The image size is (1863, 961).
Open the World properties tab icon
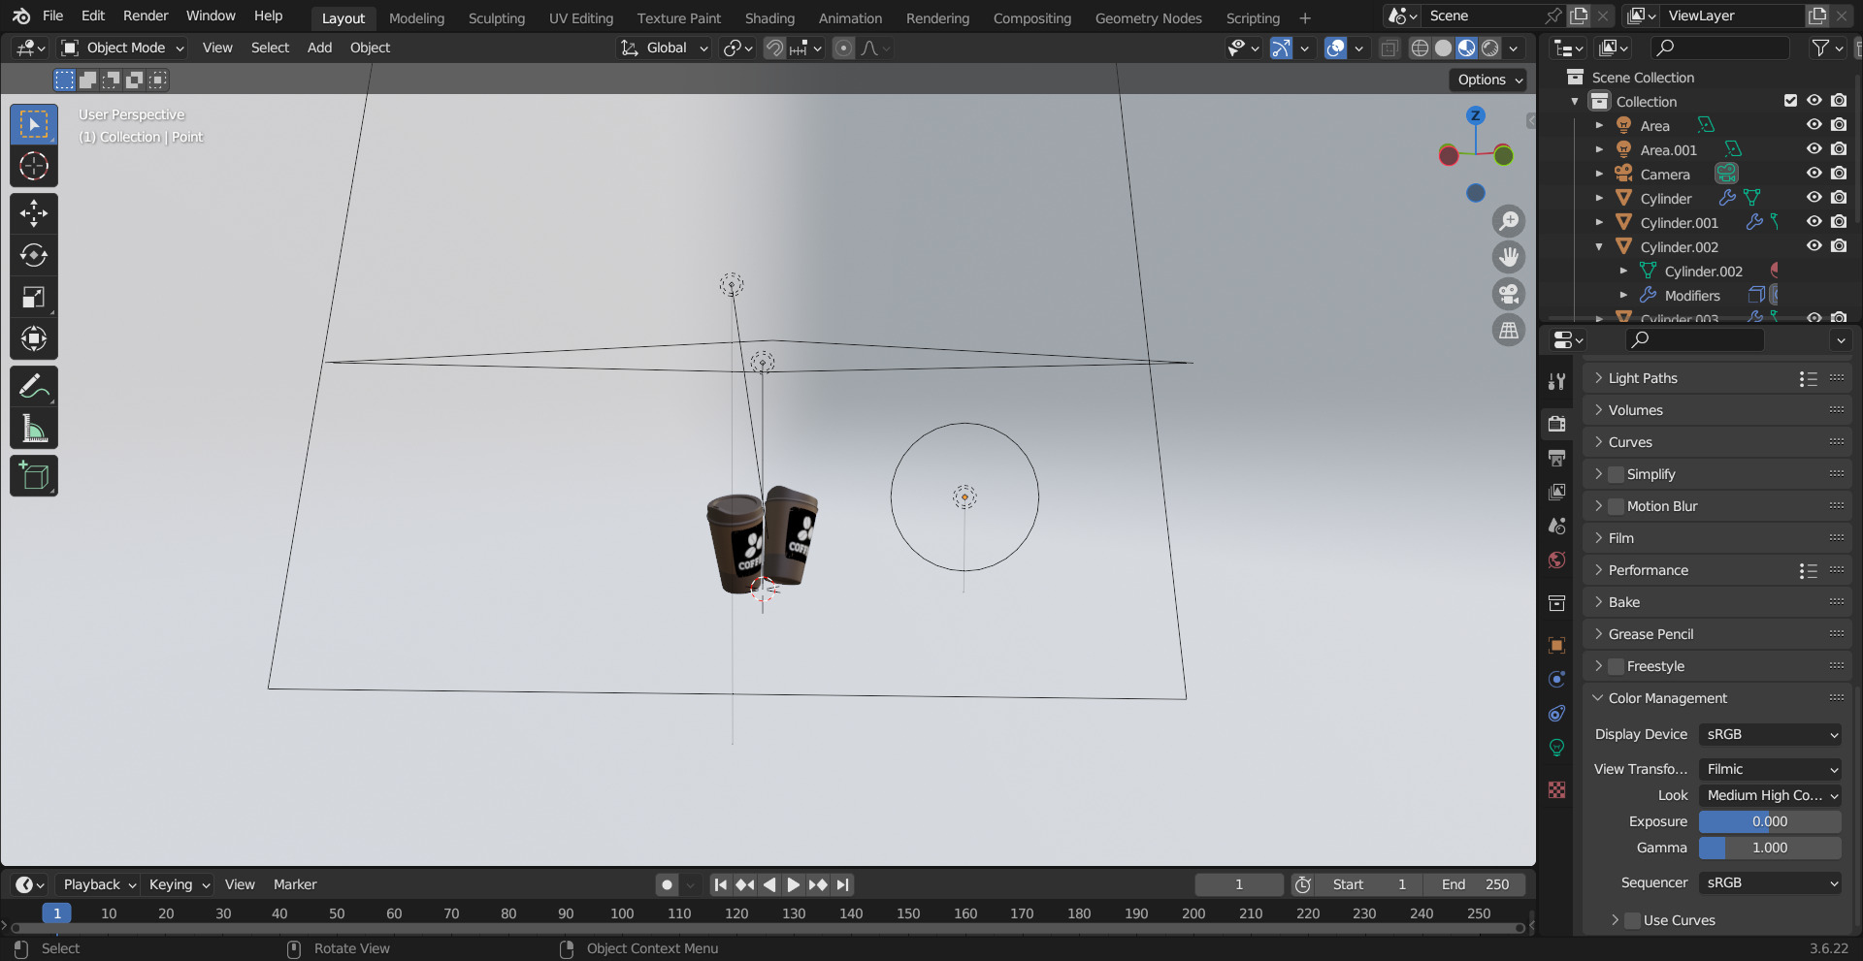click(1557, 561)
